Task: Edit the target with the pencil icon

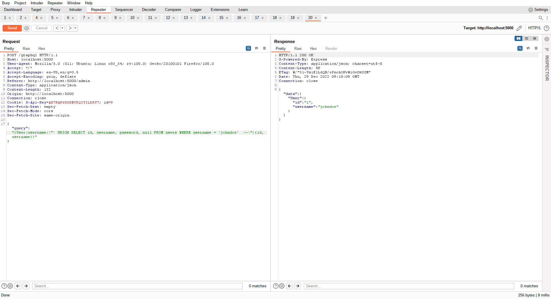Action: tap(519, 28)
